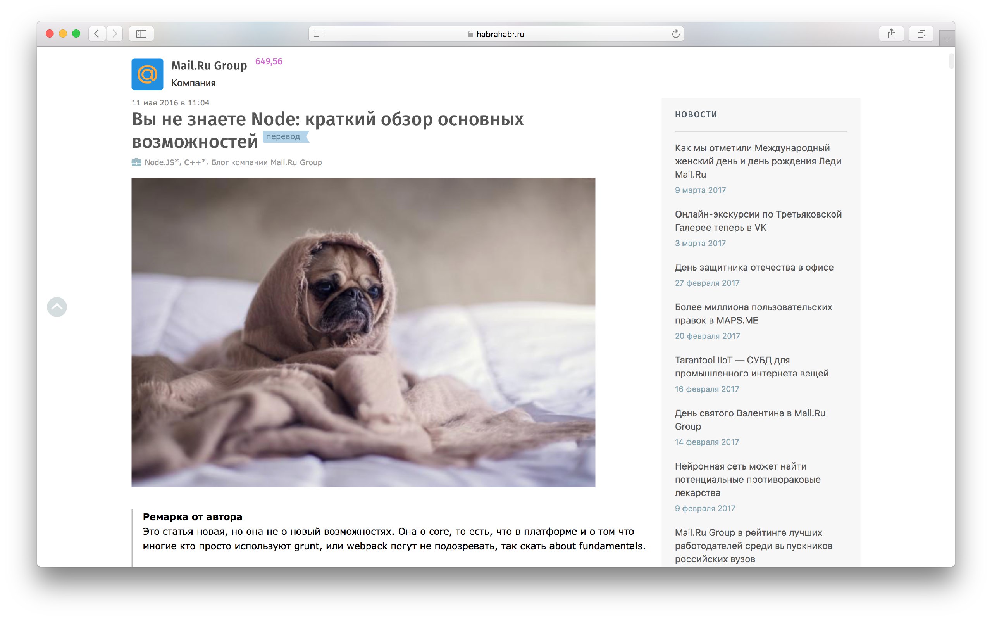Toggle the Safari sidebar button
This screenshot has width=992, height=620.
click(141, 34)
